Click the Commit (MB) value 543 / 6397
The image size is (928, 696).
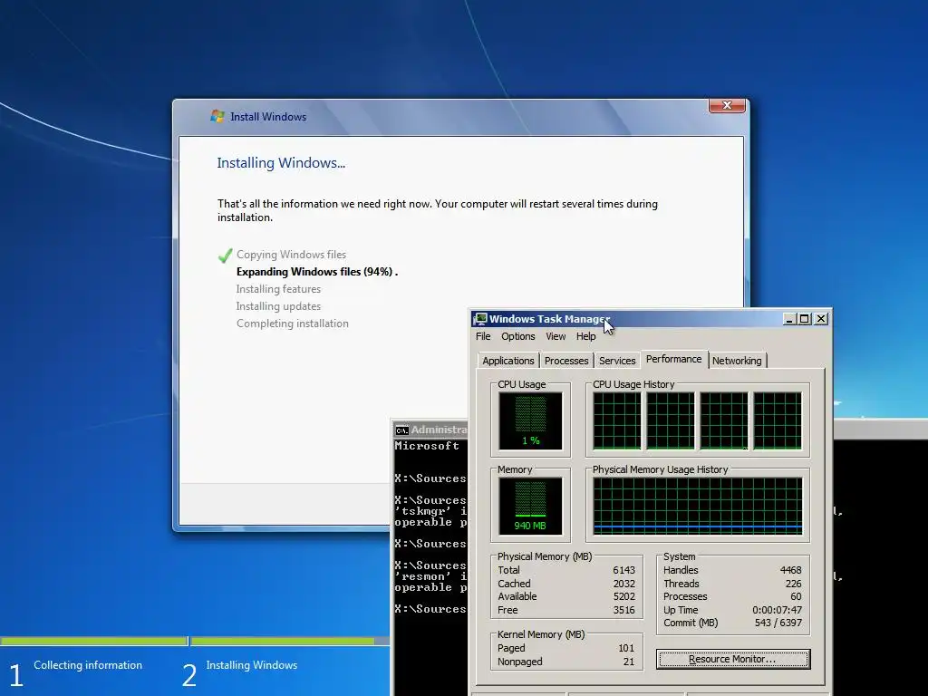(778, 623)
